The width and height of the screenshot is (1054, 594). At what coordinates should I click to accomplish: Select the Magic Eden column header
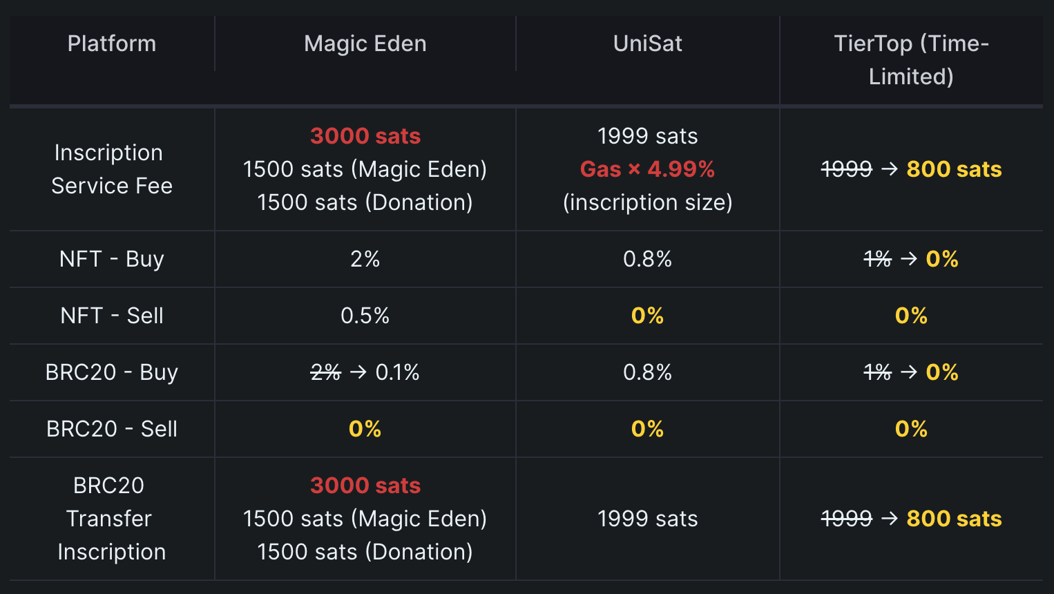[365, 44]
